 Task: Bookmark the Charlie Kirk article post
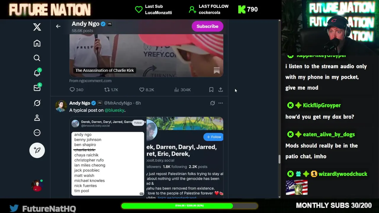point(211,90)
